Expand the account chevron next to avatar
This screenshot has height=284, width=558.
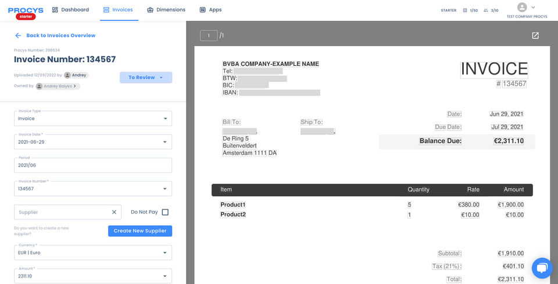[533, 7]
